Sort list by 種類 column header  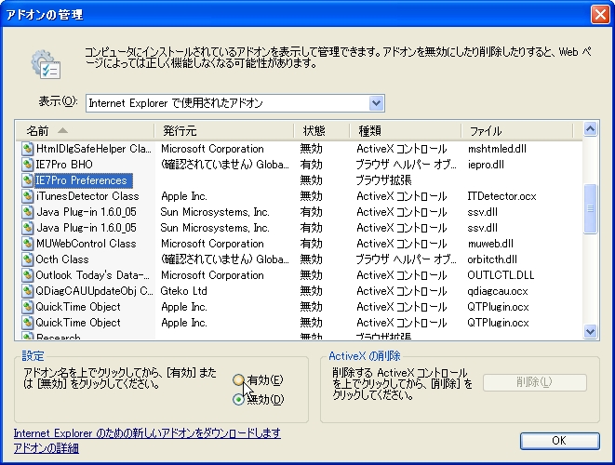pyautogui.click(x=405, y=130)
